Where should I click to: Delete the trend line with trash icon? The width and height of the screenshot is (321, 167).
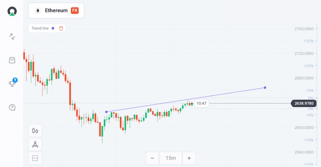pyautogui.click(x=61, y=28)
